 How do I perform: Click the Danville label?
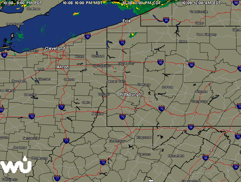point(30,95)
